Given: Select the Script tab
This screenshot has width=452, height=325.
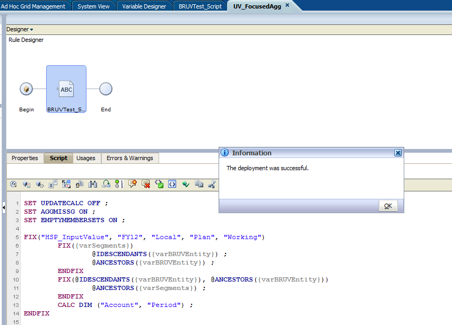Looking at the screenshot, I should point(58,158).
